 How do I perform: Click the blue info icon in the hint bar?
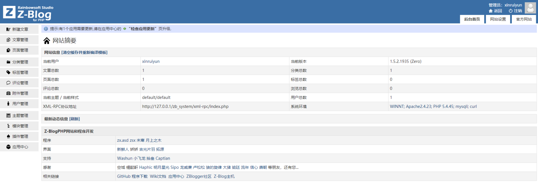(46, 29)
